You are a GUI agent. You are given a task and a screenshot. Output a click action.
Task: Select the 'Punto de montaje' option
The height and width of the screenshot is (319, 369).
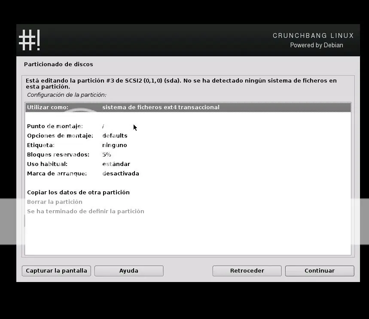pos(188,126)
